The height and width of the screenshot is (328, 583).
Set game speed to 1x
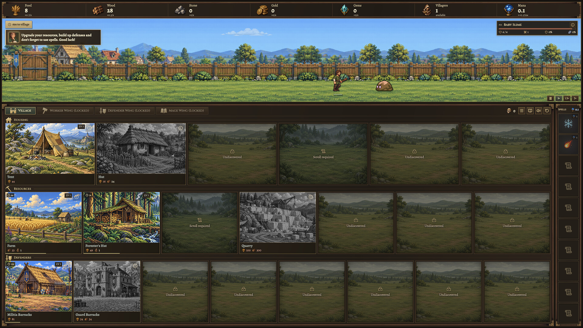tap(559, 98)
